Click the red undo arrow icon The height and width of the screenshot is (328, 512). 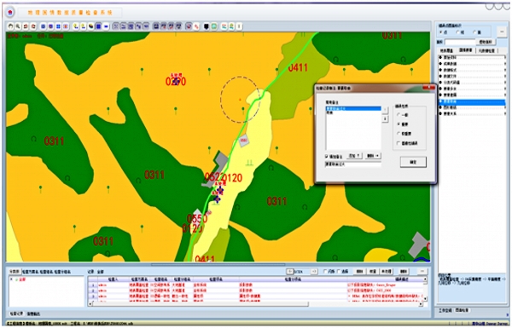(26, 26)
